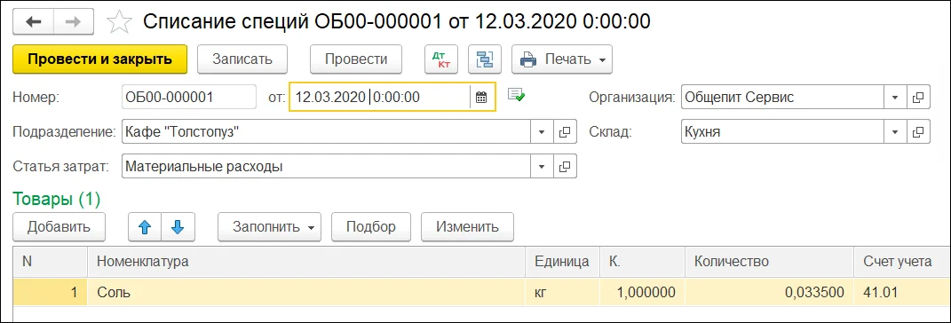This screenshot has width=951, height=323.
Task: Click the document posted status icon
Action: 516,95
